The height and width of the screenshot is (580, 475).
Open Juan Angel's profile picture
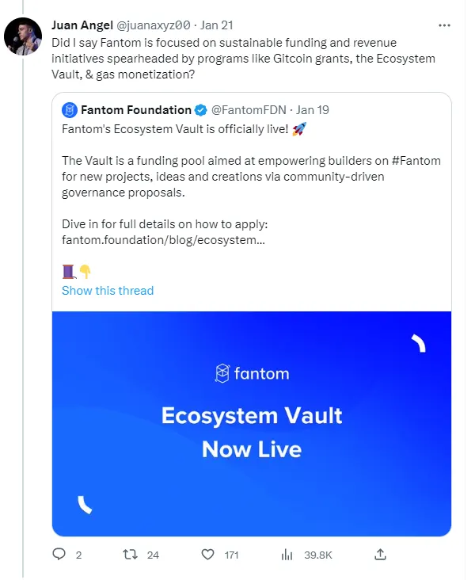(23, 36)
